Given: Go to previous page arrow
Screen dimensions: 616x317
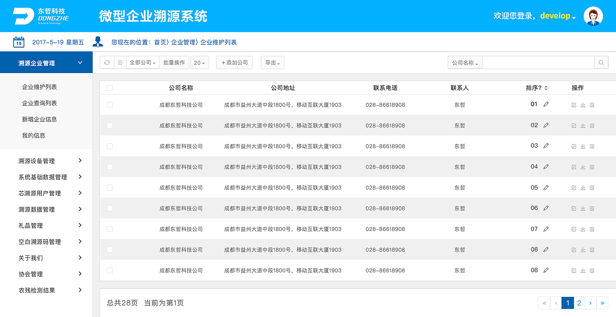Looking at the screenshot, I should pyautogui.click(x=556, y=303).
